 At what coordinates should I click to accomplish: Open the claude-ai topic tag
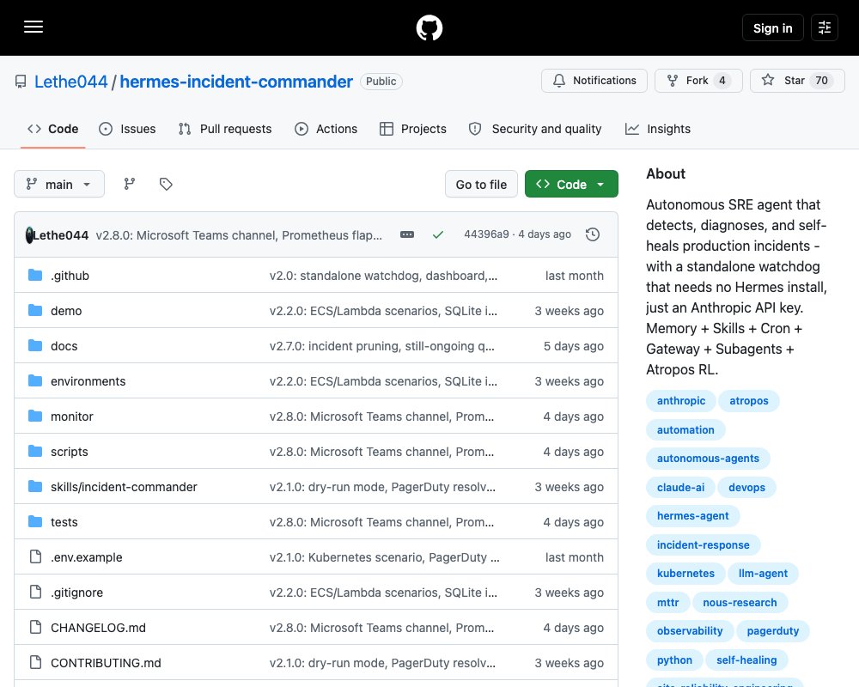coord(681,487)
